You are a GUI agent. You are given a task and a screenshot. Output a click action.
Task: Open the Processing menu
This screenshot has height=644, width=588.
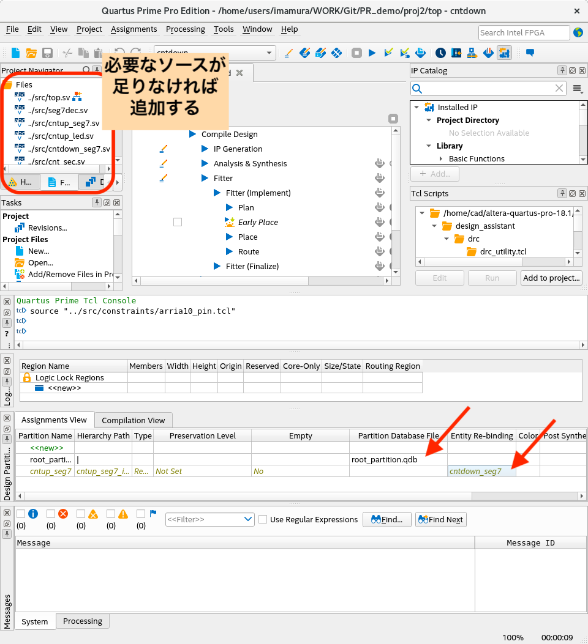click(x=186, y=29)
